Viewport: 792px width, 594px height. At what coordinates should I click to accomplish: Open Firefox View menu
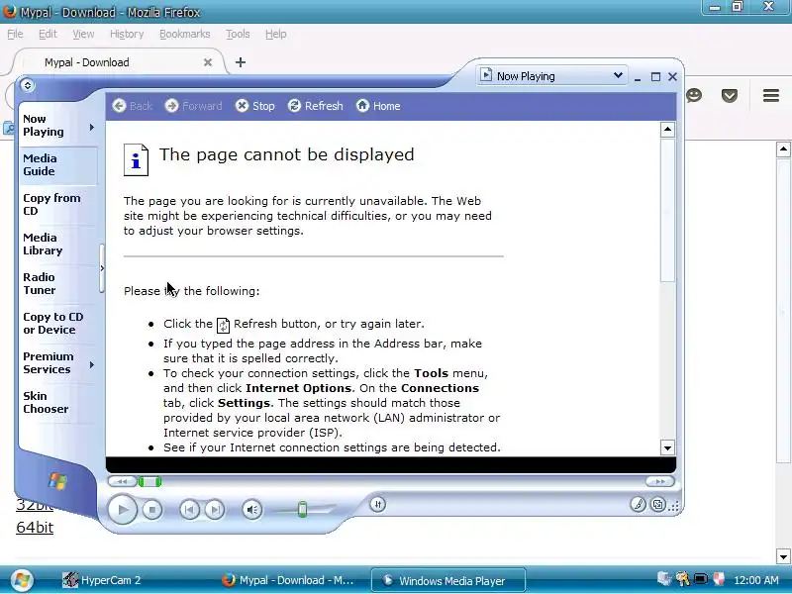83,34
